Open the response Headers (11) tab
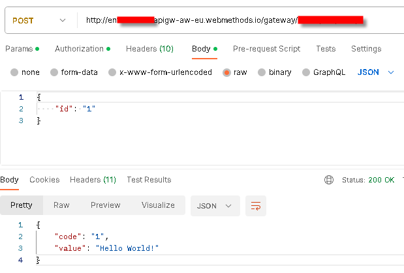The height and width of the screenshot is (273, 404). [93, 180]
